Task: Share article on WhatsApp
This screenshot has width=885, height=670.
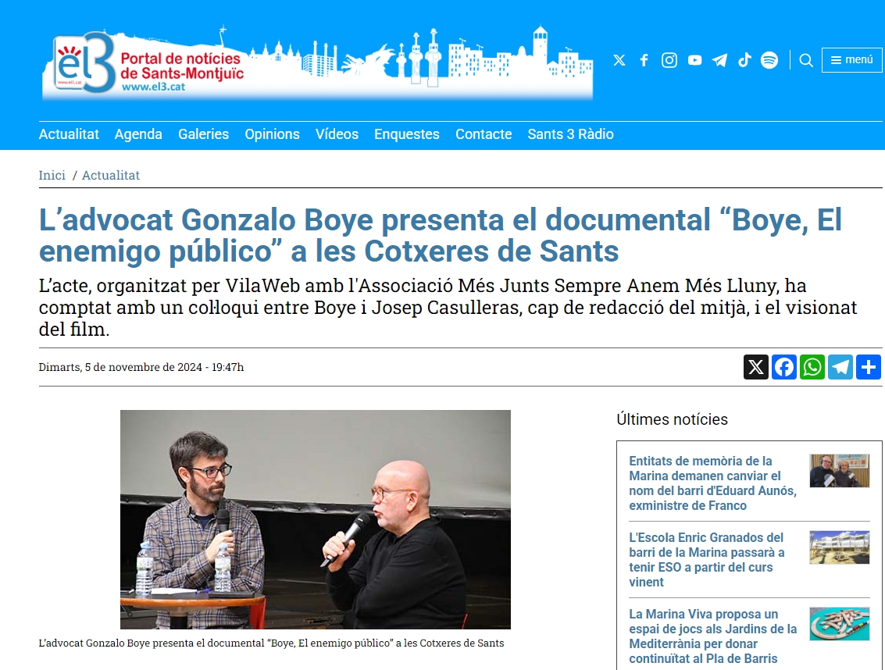Action: (x=812, y=367)
